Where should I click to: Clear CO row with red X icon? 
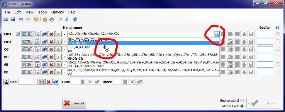click(51, 49)
